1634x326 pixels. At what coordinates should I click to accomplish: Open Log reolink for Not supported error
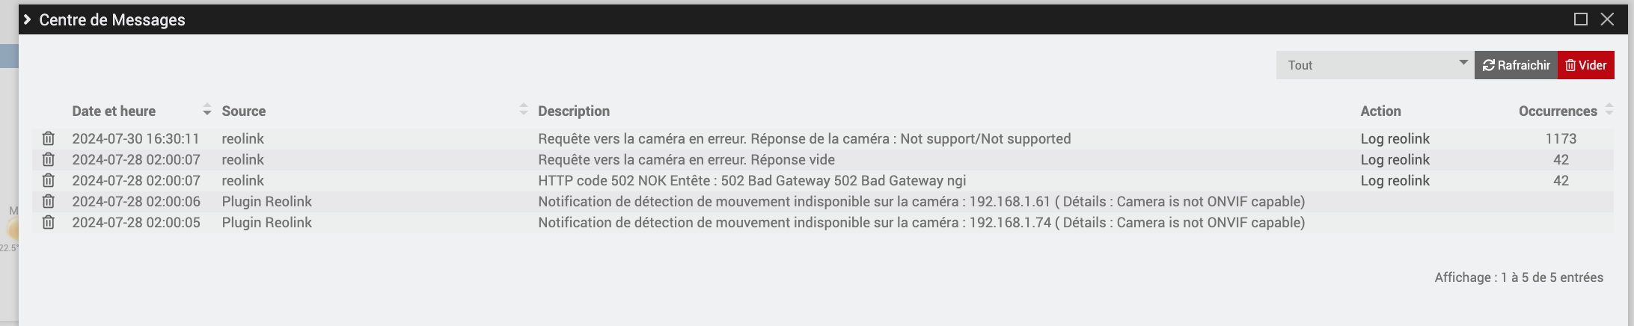[x=1395, y=138]
